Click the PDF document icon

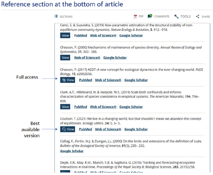click(135, 17)
